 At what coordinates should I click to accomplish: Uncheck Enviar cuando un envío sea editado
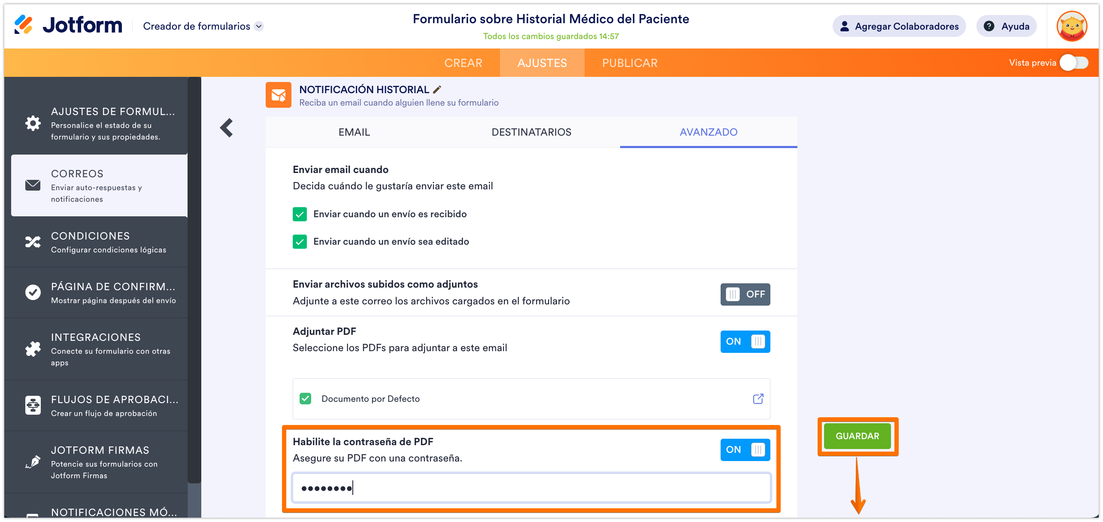300,242
